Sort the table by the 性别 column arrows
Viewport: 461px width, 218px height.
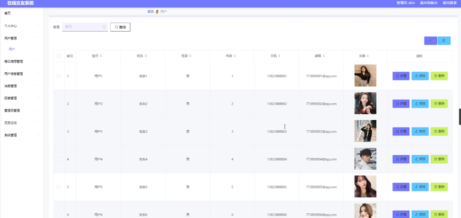190,56
